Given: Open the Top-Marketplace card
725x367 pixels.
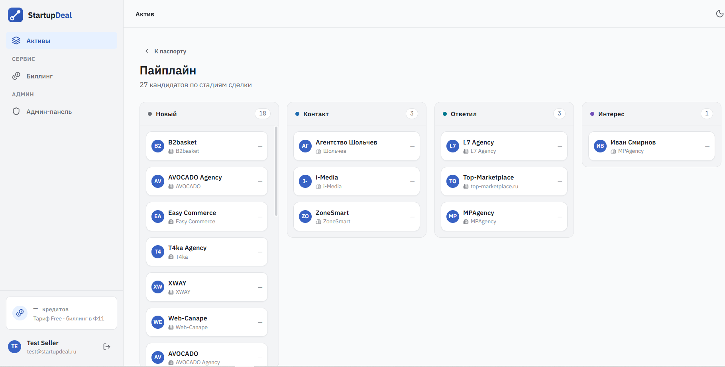Looking at the screenshot, I should pyautogui.click(x=504, y=182).
